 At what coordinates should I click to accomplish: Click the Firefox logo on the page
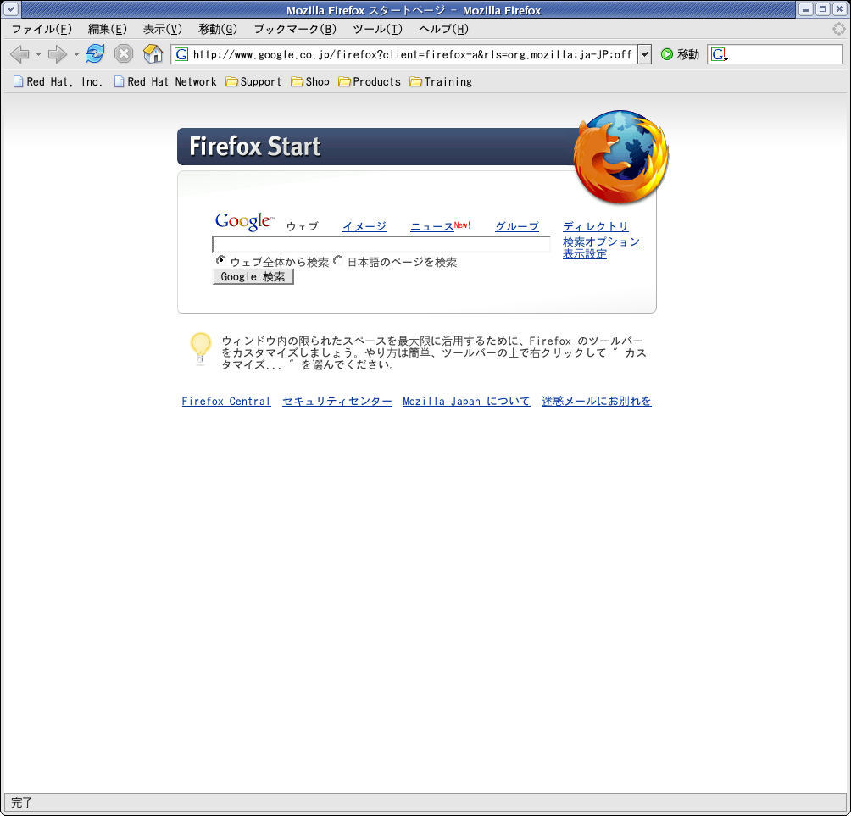click(621, 156)
